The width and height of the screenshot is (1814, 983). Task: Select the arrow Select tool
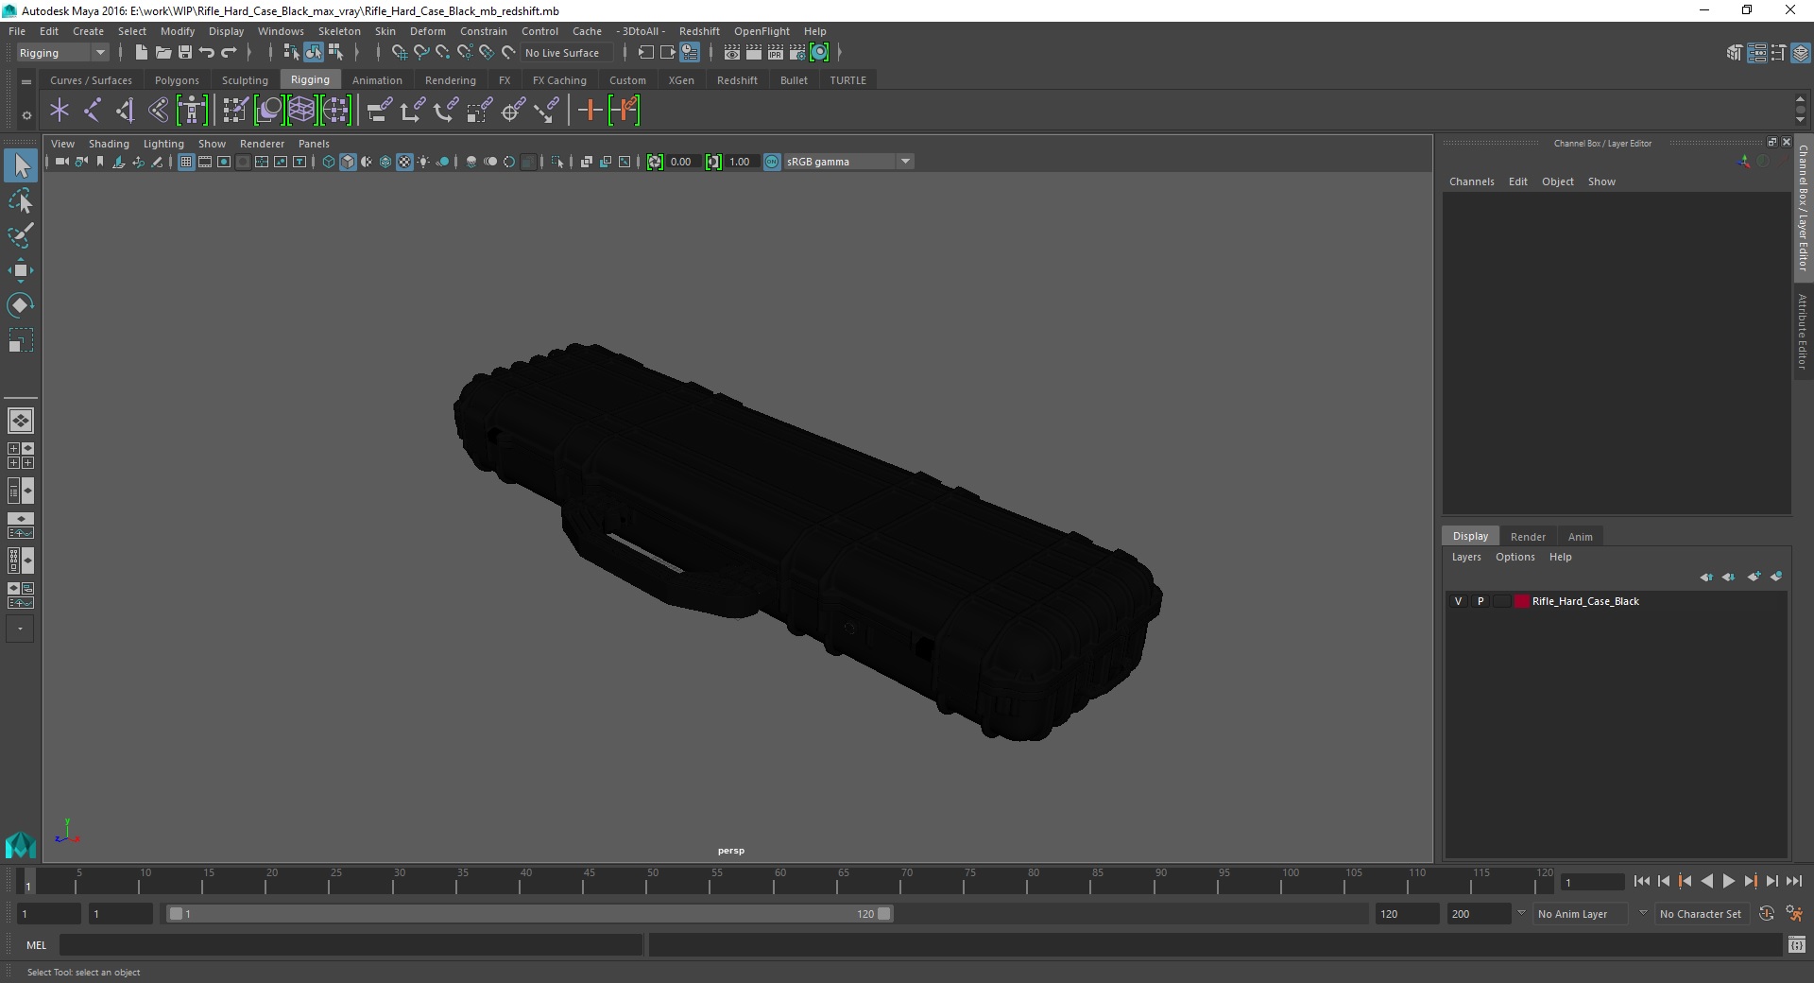coord(21,165)
